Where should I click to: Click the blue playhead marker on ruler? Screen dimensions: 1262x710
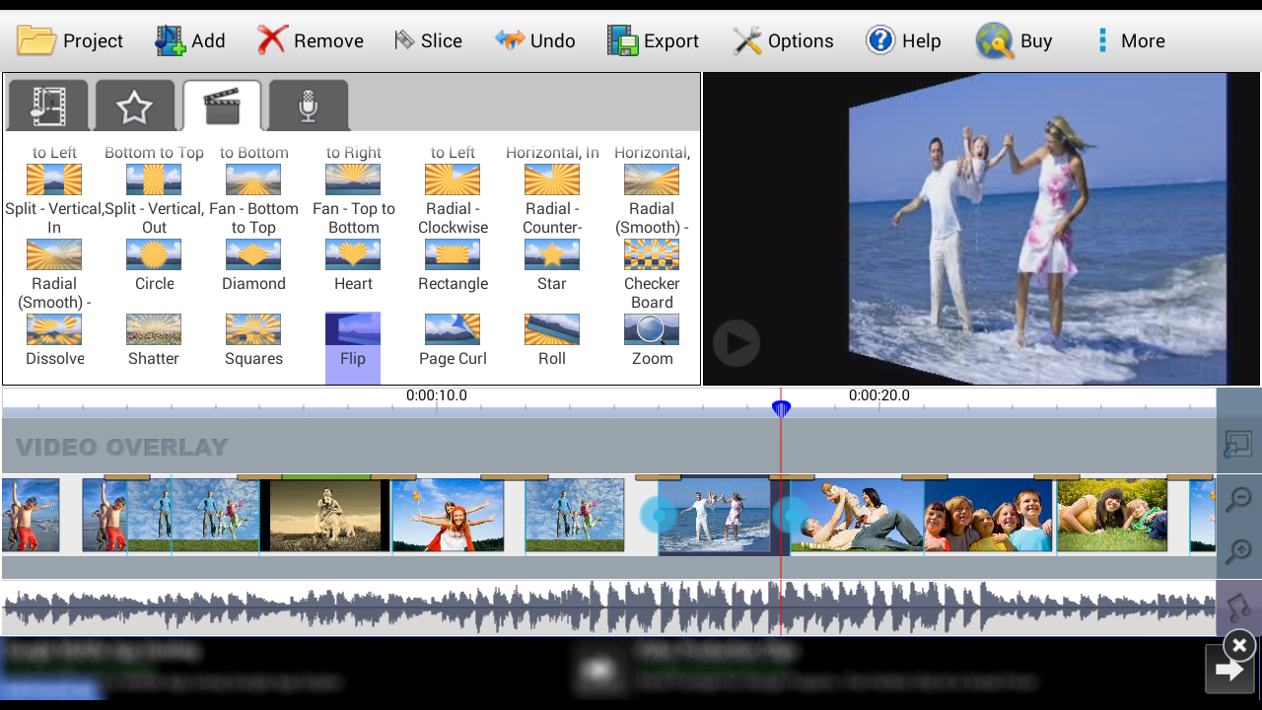pyautogui.click(x=781, y=408)
